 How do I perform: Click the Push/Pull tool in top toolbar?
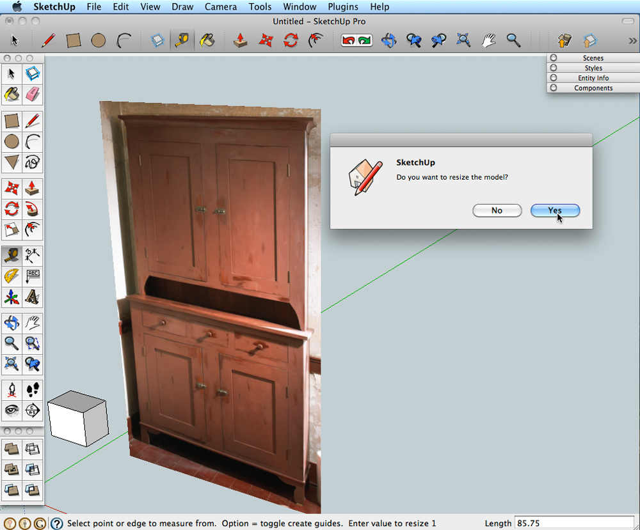pos(241,41)
